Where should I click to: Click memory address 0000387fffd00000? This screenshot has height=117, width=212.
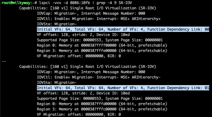(99, 104)
